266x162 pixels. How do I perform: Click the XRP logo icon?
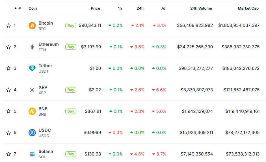point(32,90)
